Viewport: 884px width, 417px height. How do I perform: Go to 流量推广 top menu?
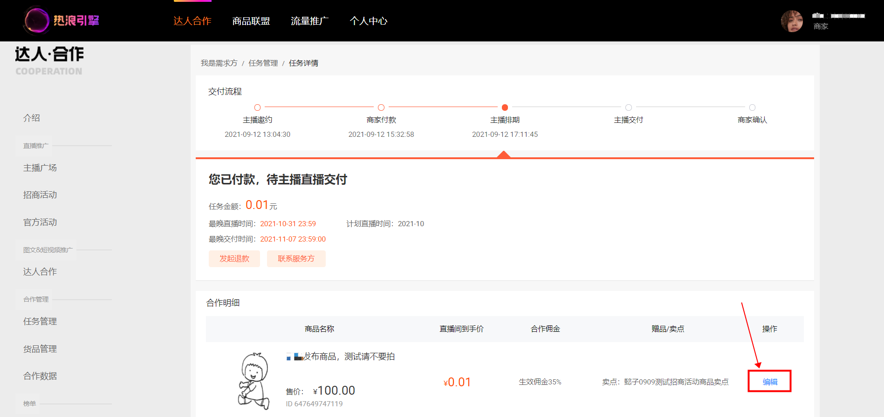pos(310,21)
